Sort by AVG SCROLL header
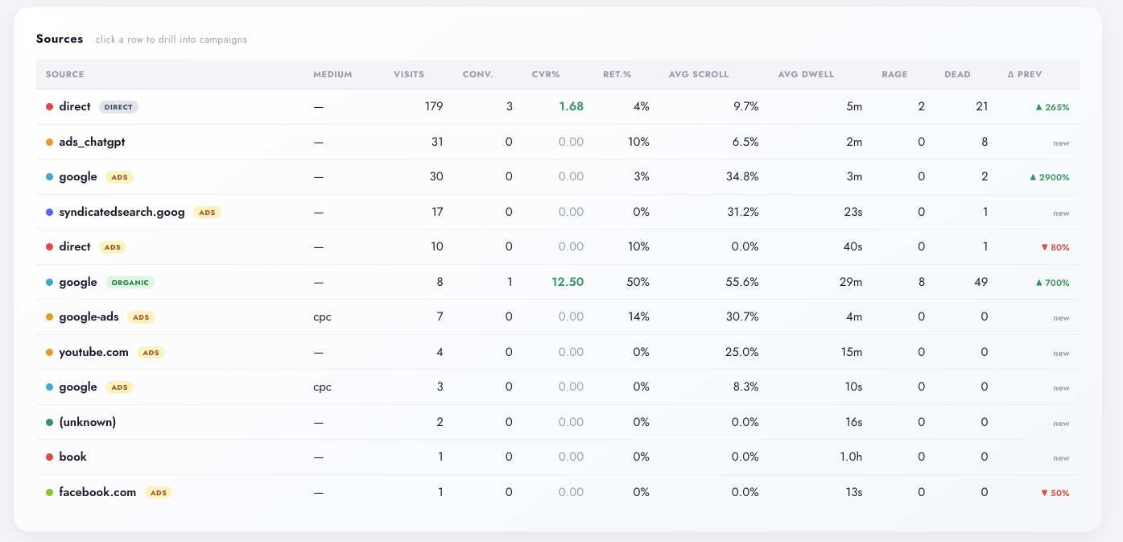 tap(699, 74)
